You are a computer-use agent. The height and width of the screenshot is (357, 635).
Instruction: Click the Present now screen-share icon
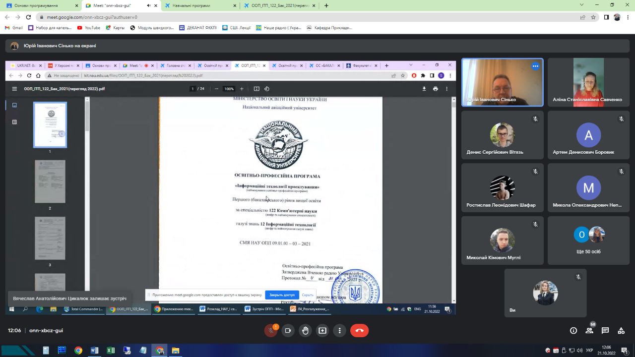[x=322, y=331]
